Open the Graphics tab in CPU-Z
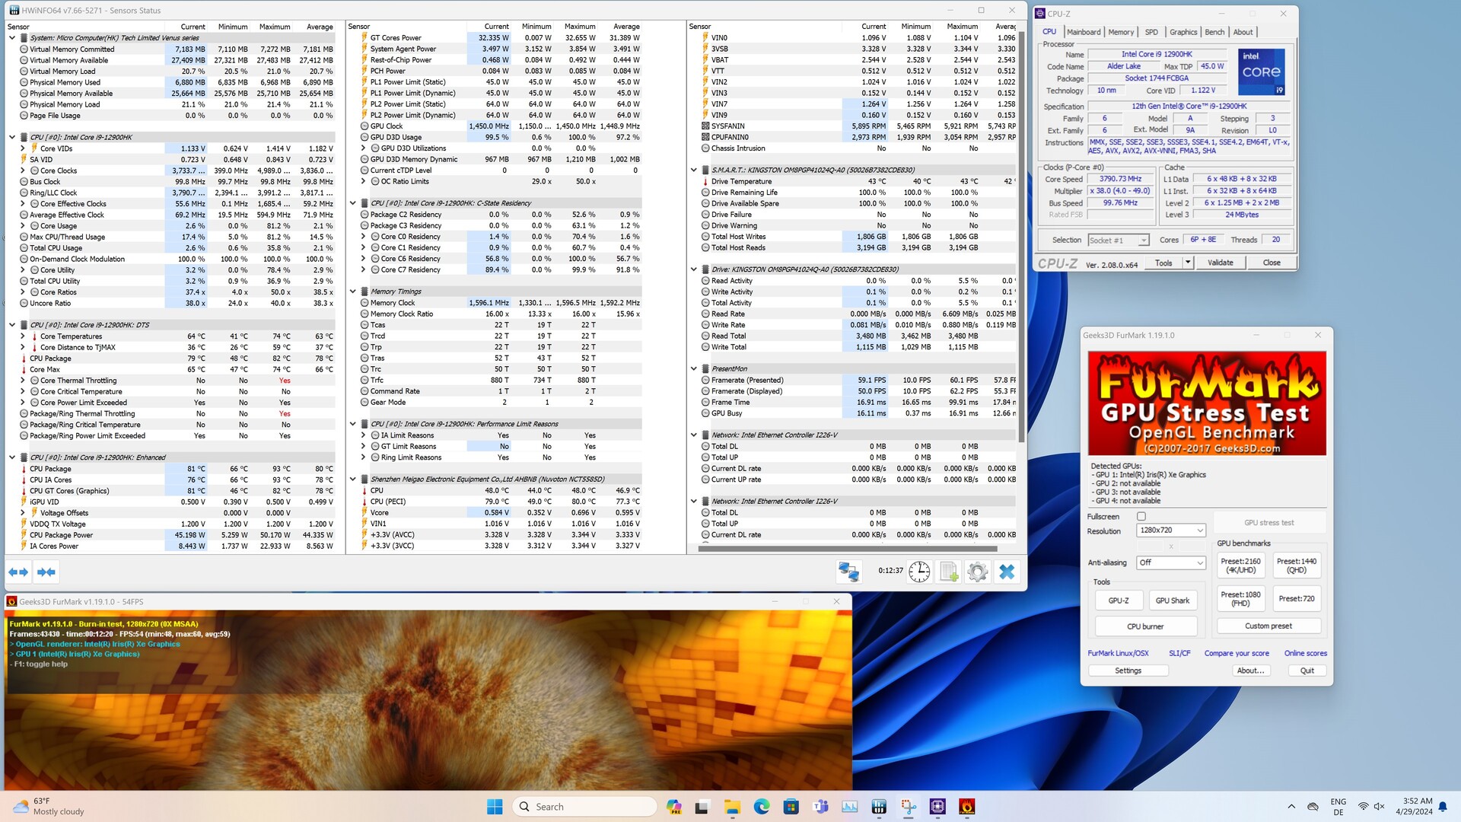Image resolution: width=1461 pixels, height=822 pixels. tap(1183, 32)
